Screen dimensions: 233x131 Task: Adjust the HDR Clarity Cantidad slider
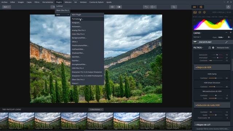click(x=216, y=78)
